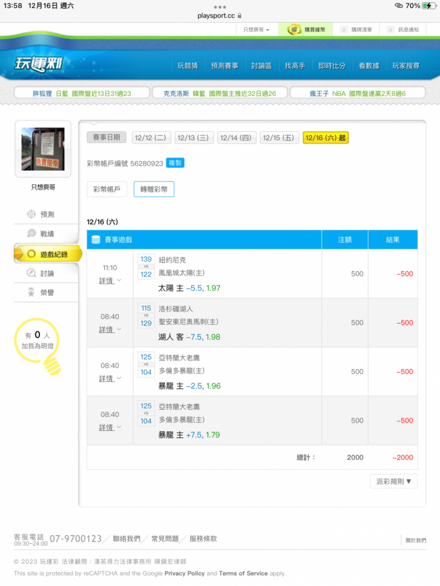Click the 轉贈彩幣 button
The image size is (440, 586).
click(x=154, y=189)
